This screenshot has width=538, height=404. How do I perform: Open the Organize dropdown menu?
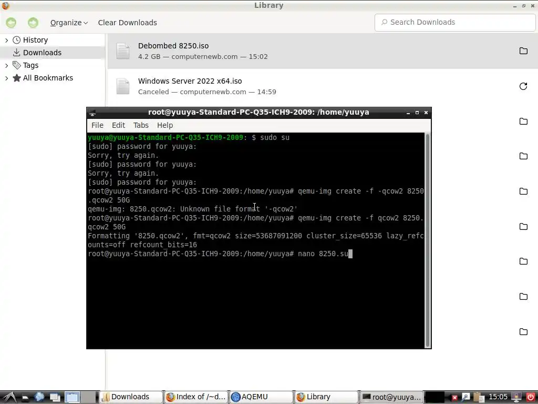click(x=69, y=23)
